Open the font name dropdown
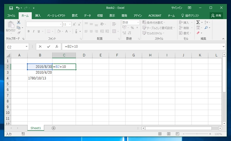Viewport: 231px width, 141px height. click(60, 24)
